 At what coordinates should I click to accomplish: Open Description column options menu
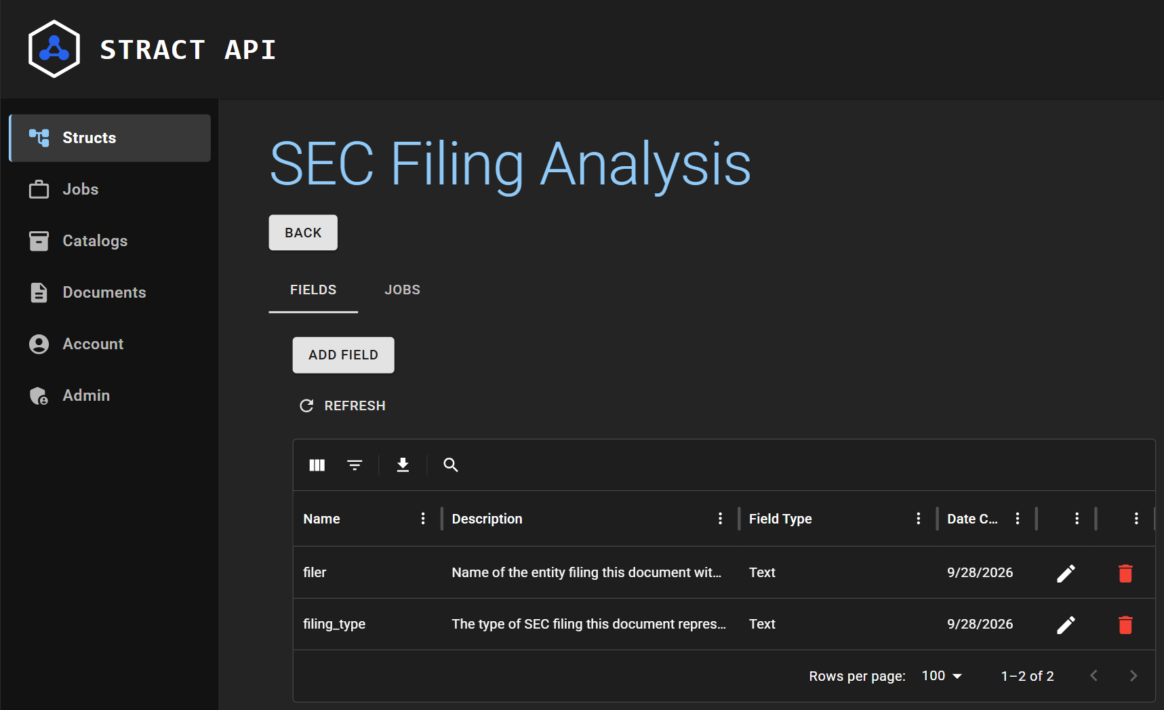[x=720, y=519]
